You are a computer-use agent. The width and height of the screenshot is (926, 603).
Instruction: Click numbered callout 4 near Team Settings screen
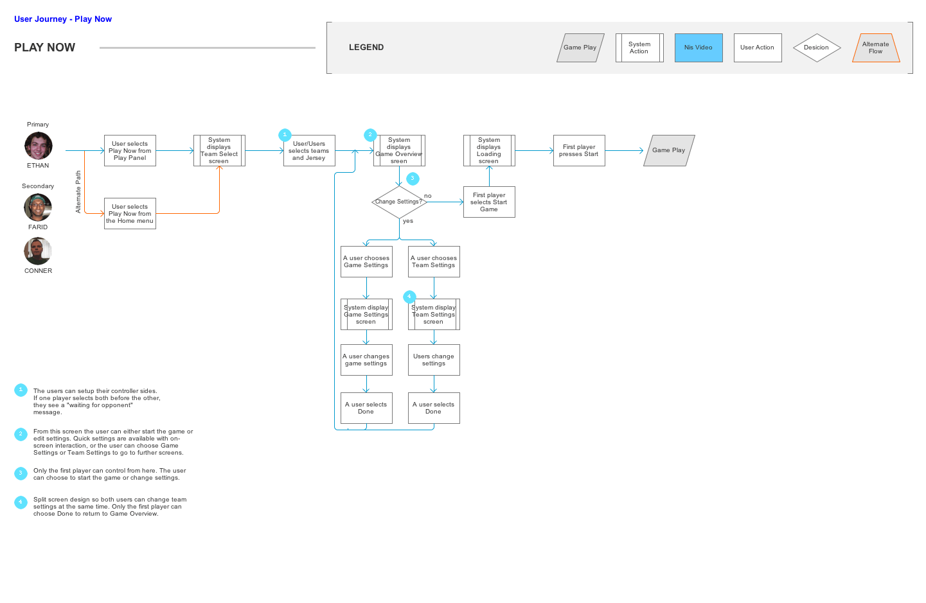[x=409, y=297]
